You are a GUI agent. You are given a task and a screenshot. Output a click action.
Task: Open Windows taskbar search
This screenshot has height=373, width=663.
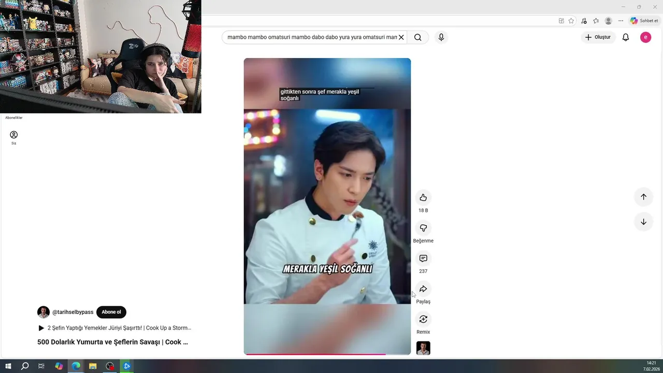(25, 366)
